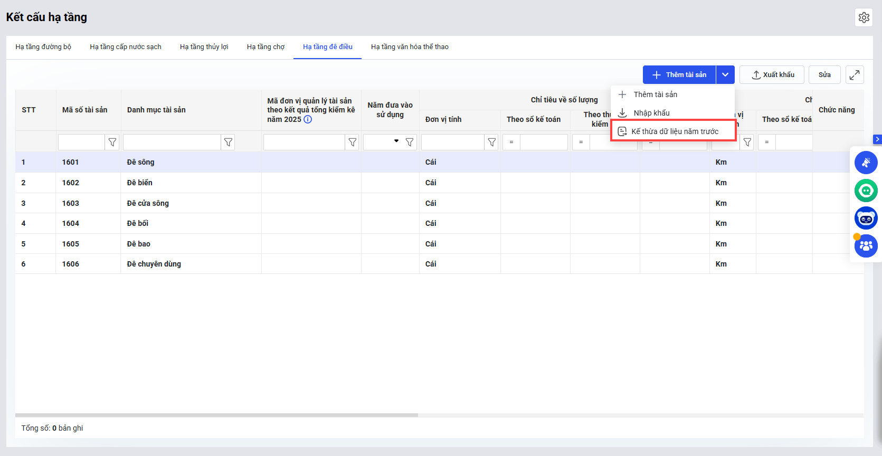
Task: Open the blue megaphone announcement icon
Action: [866, 163]
